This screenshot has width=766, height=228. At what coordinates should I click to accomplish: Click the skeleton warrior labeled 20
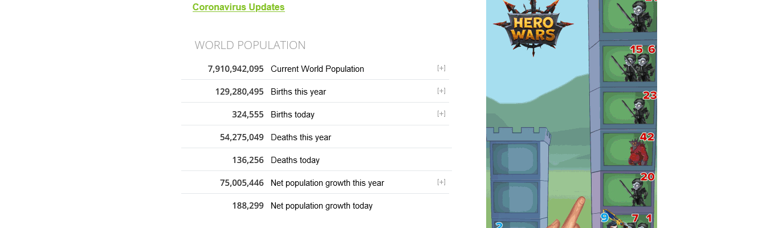pyautogui.click(x=635, y=191)
